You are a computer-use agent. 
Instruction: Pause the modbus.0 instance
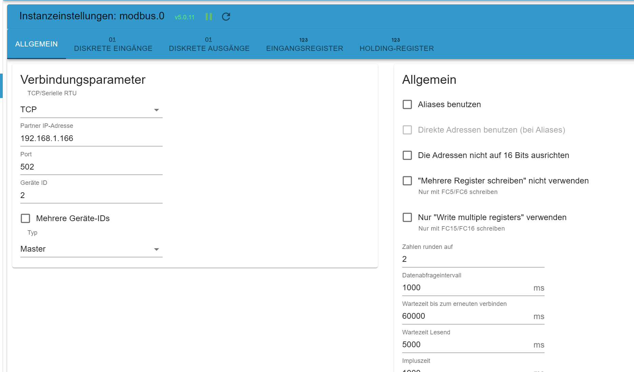(x=209, y=17)
